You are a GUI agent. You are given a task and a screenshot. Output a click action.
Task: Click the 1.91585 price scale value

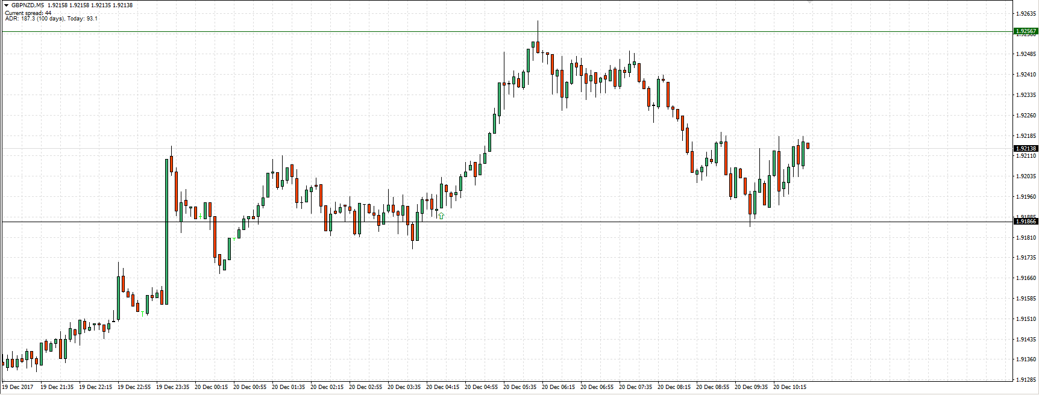point(1026,299)
